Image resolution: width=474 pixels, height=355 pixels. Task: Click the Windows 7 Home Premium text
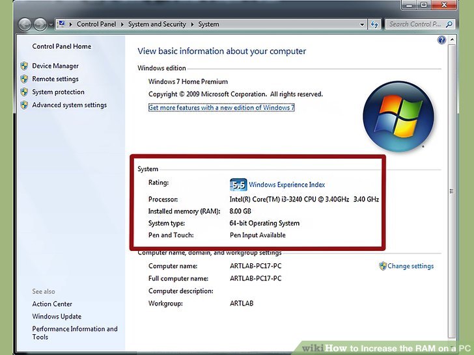tap(188, 81)
